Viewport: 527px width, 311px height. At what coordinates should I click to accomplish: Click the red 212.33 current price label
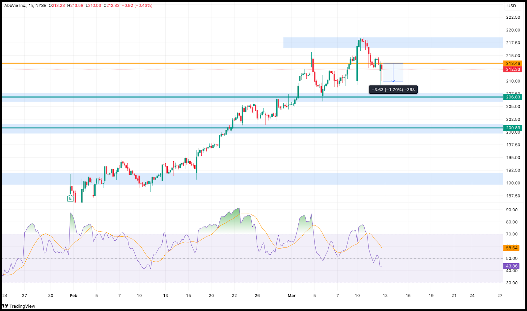(x=513, y=69)
